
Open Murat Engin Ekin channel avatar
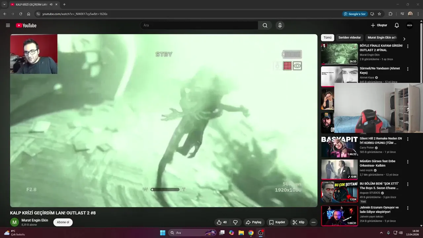tap(15, 222)
